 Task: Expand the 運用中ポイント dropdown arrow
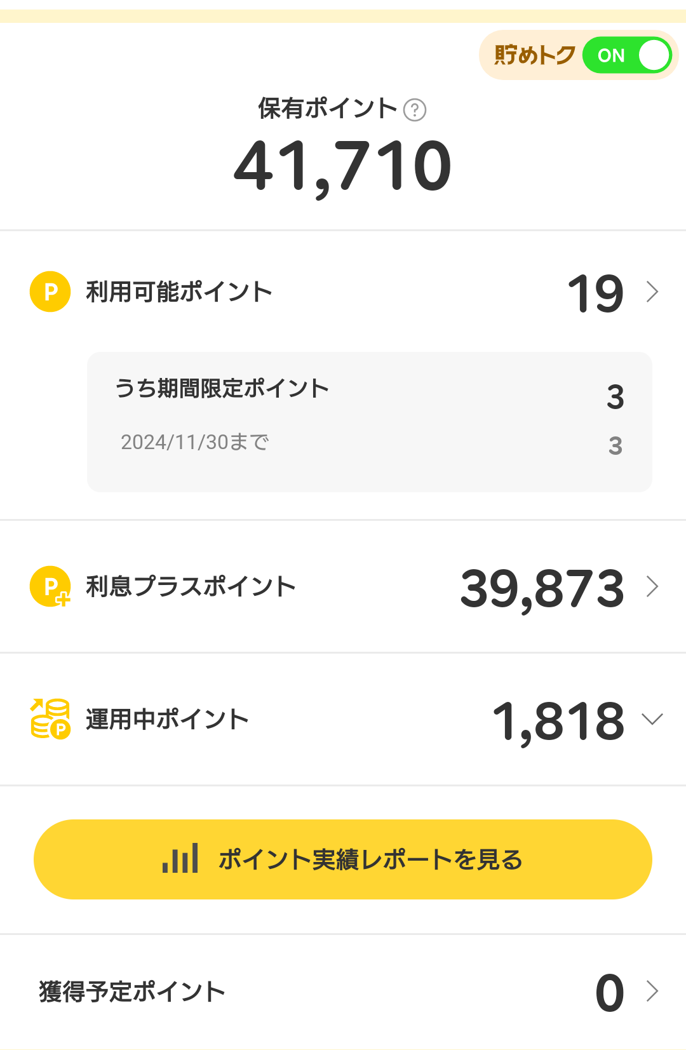(x=652, y=719)
